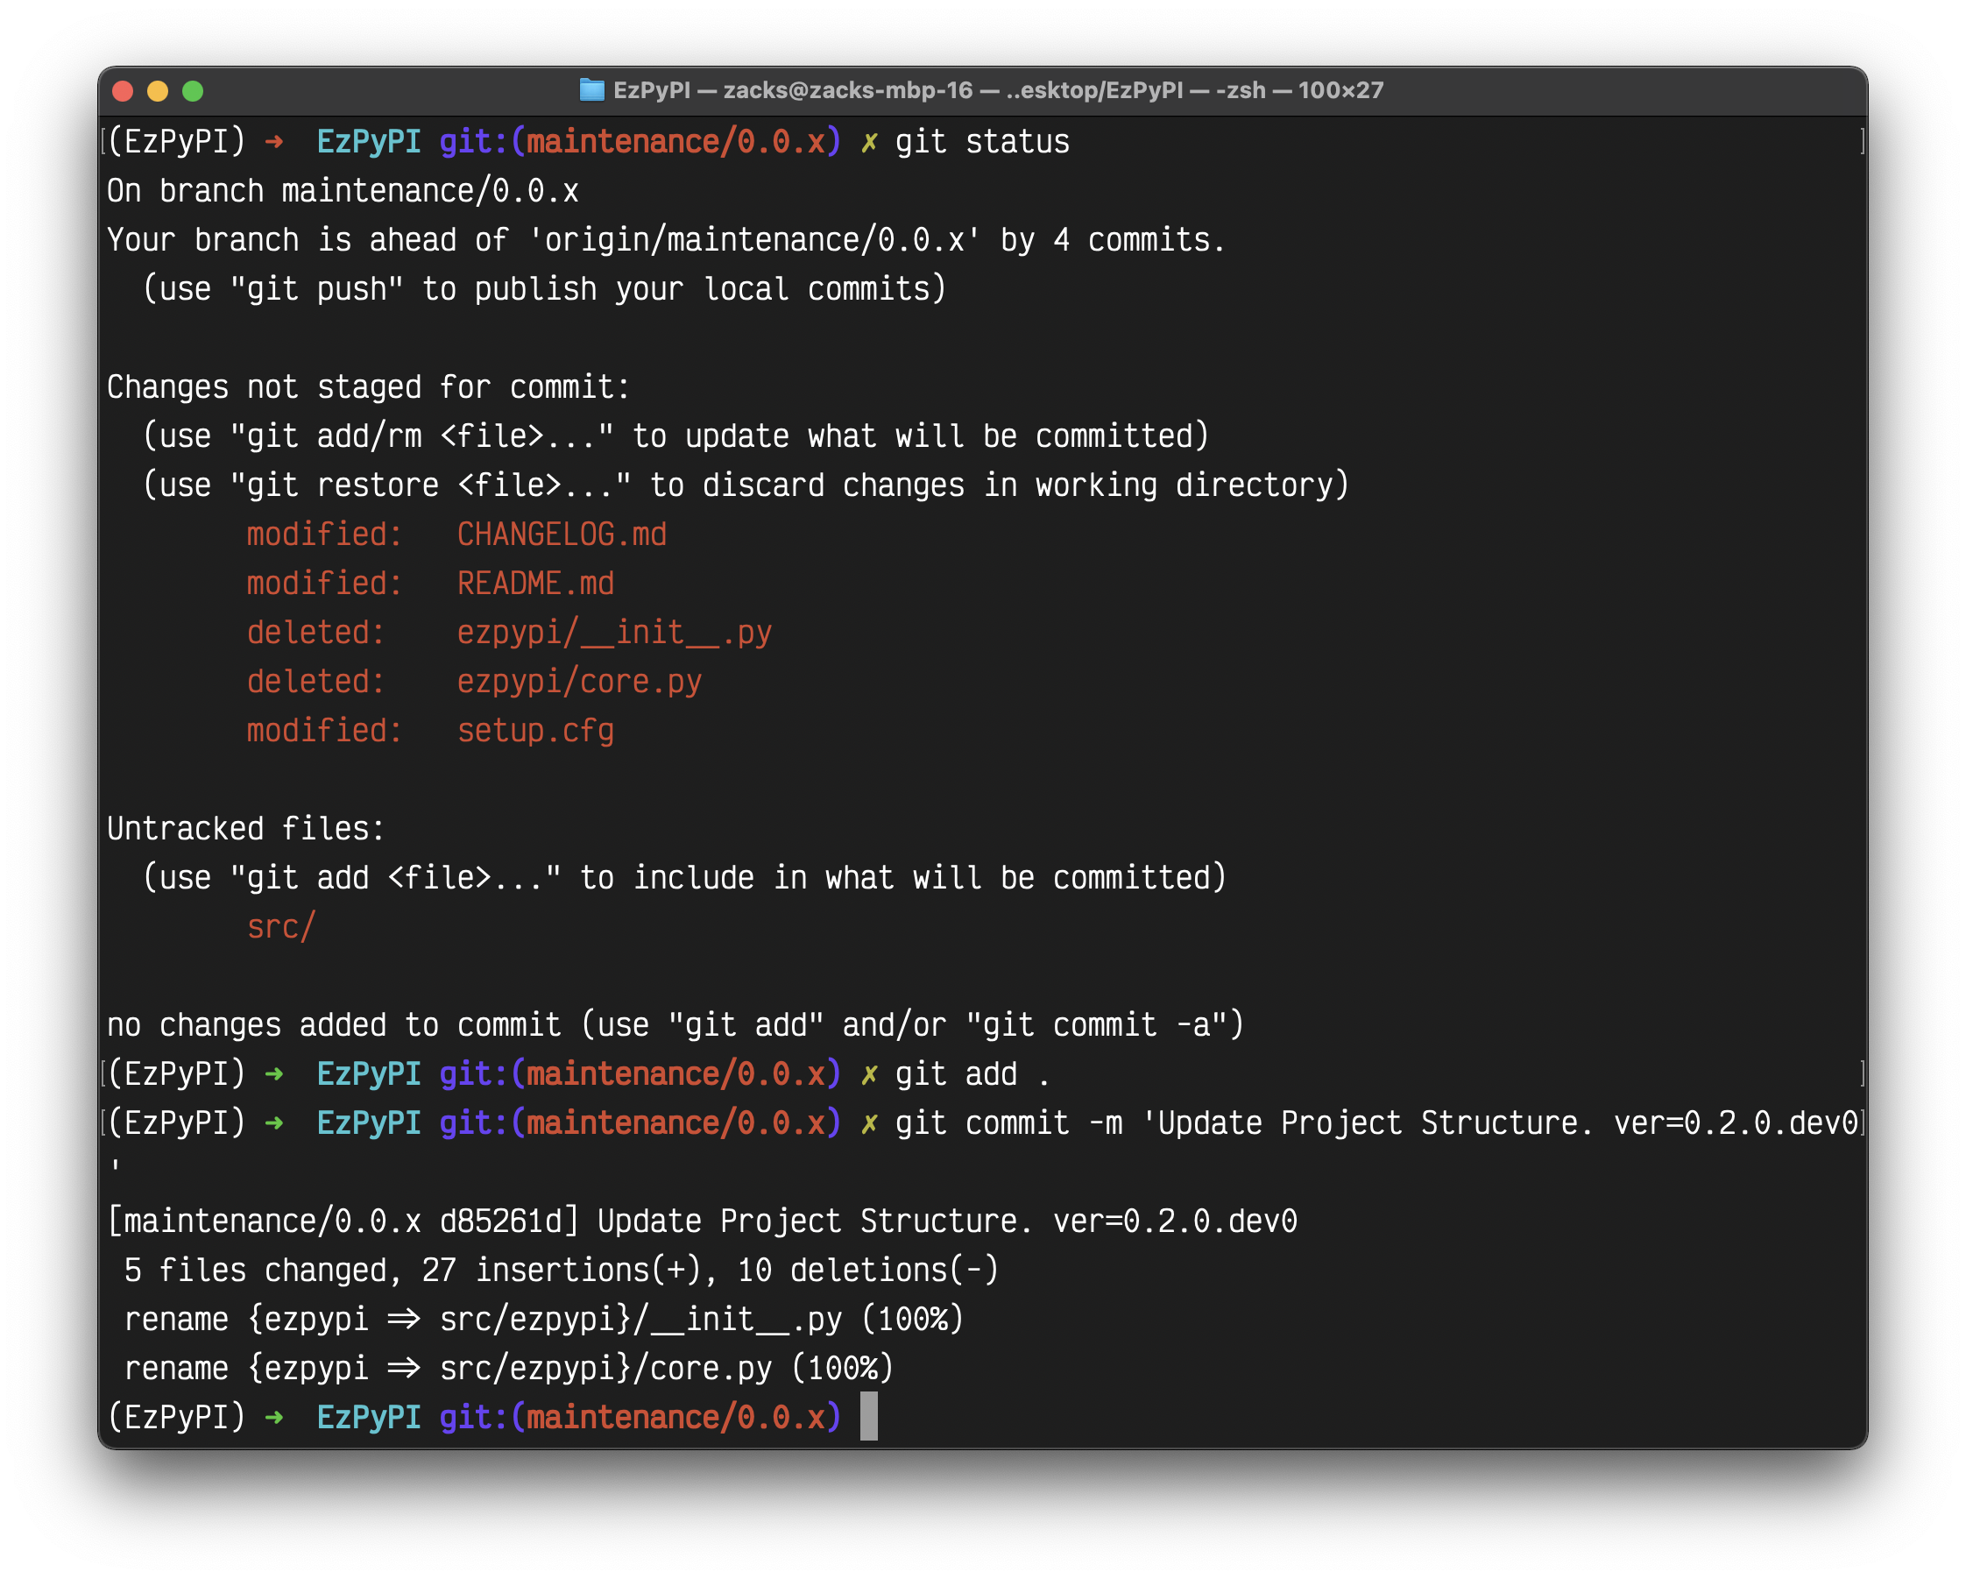The width and height of the screenshot is (1966, 1579).
Task: Click the untracked src/ directory text
Action: tap(281, 927)
